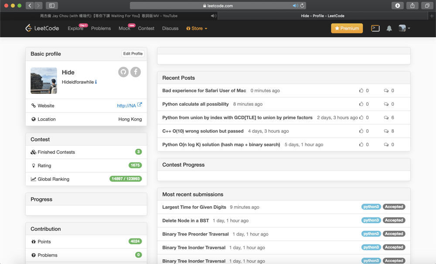436x264 pixels.
Task: Open Safari share button
Action: pyautogui.click(x=412, y=6)
